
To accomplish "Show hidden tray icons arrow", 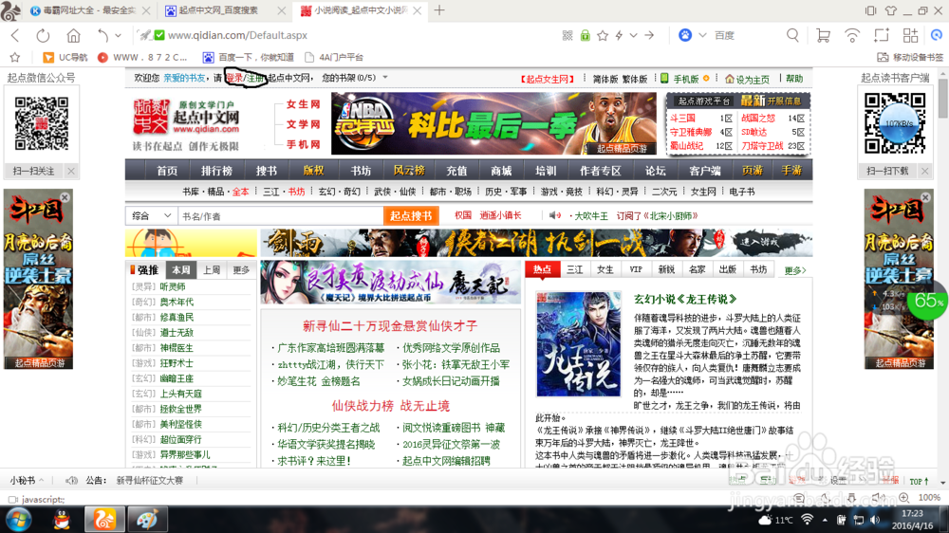I will coord(825,520).
